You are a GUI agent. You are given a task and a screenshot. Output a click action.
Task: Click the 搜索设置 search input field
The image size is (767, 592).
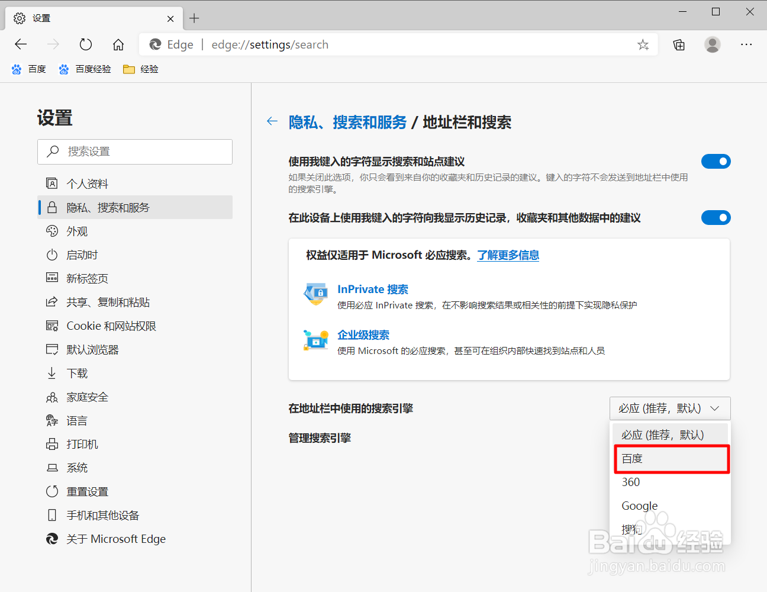coord(135,152)
